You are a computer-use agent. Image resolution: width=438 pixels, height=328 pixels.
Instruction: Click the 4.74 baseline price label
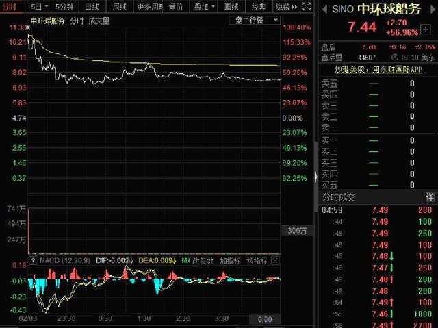pyautogui.click(x=19, y=118)
